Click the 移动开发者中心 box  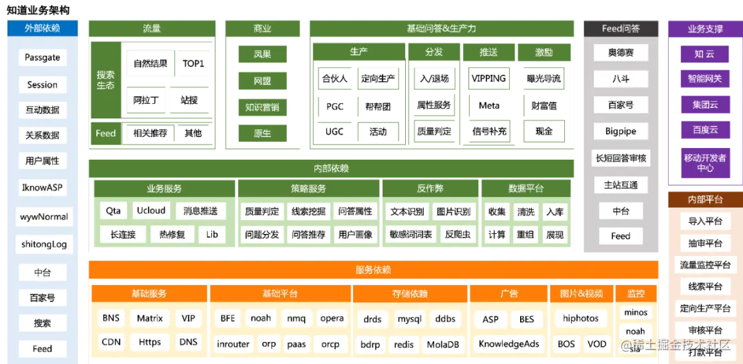click(705, 163)
